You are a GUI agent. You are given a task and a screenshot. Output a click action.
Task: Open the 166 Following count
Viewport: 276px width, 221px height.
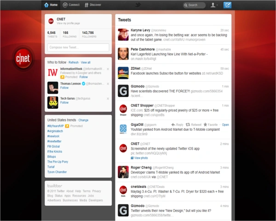(69, 34)
